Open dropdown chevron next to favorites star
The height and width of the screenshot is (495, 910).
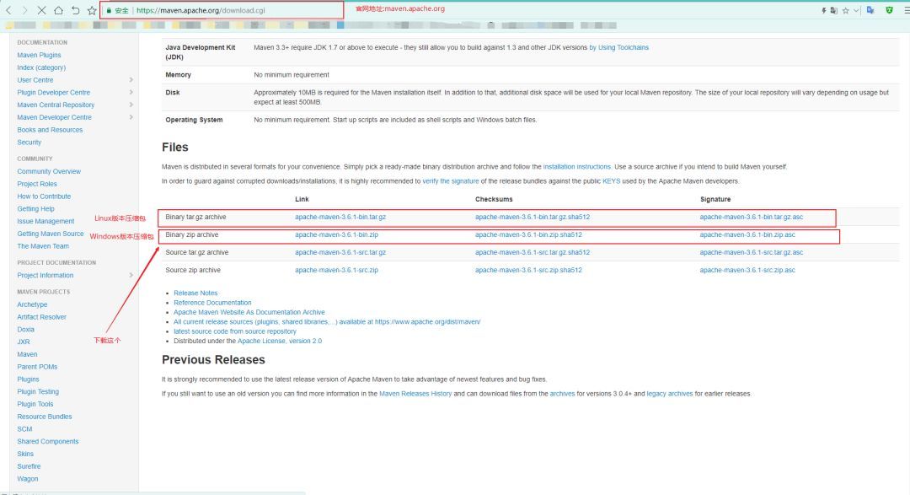coord(856,10)
